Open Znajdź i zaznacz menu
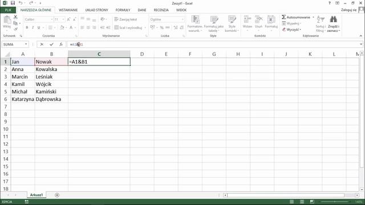The image size is (365, 205). pyautogui.click(x=333, y=23)
